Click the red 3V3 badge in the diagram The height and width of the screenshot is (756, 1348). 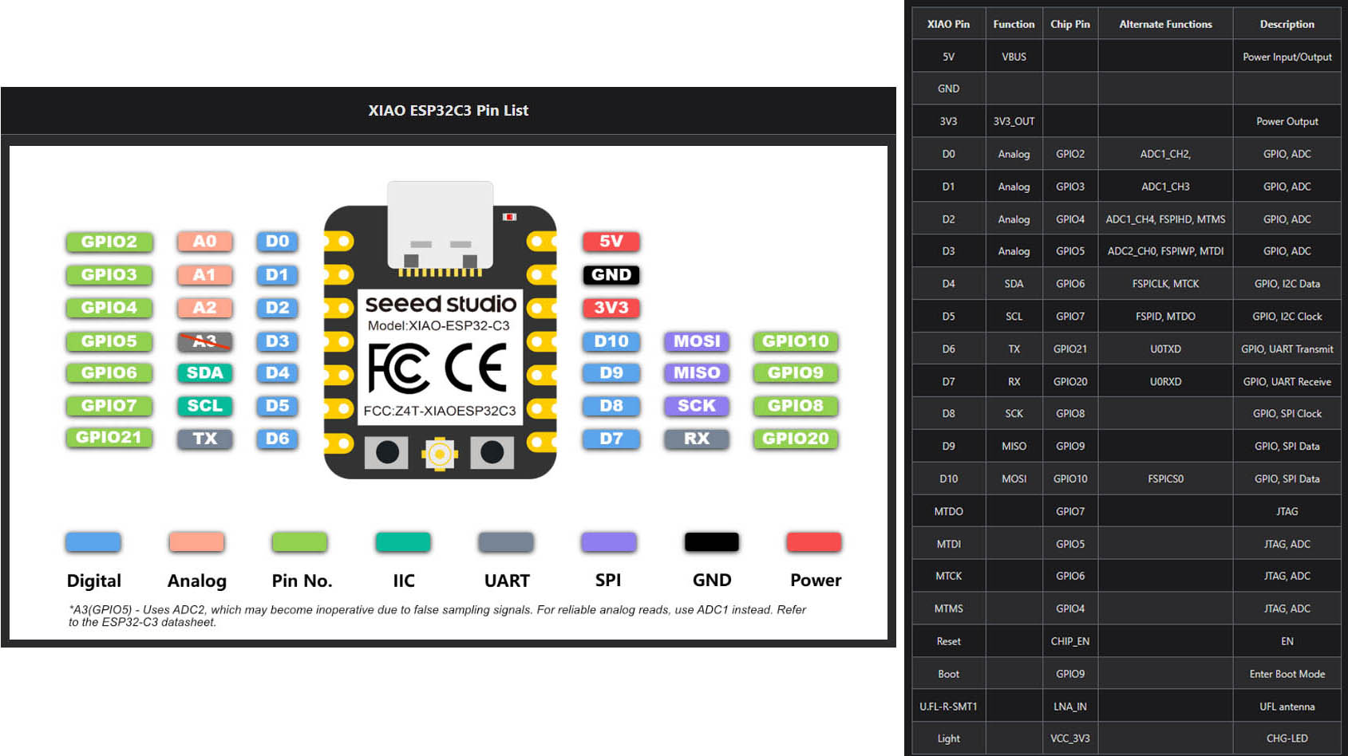click(x=611, y=308)
